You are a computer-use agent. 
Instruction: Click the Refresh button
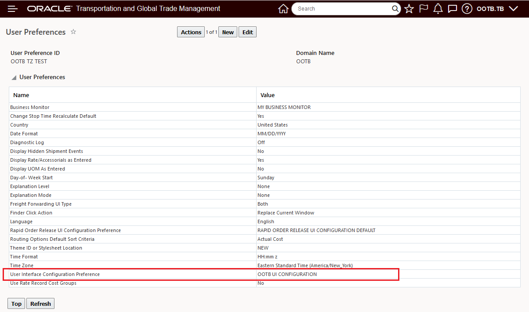(x=40, y=304)
